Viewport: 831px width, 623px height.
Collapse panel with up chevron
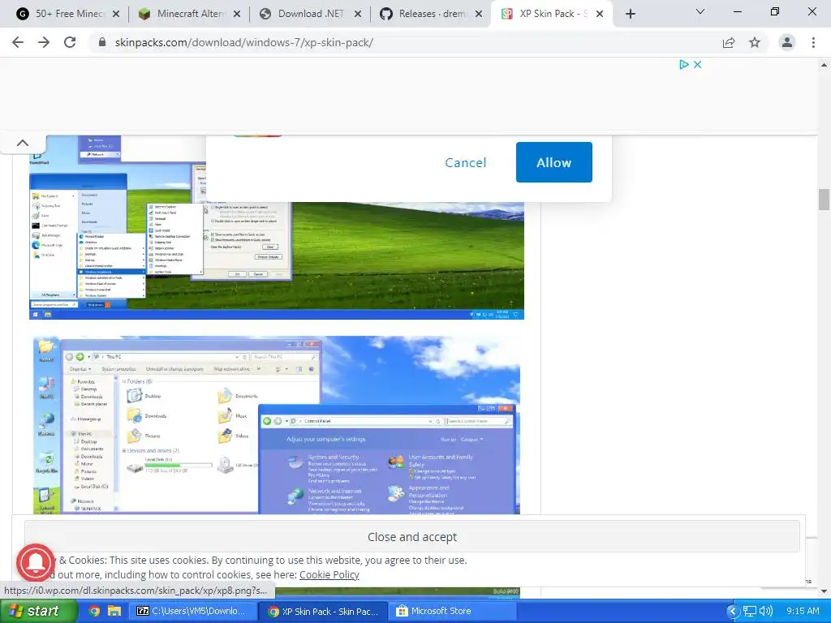tap(23, 143)
